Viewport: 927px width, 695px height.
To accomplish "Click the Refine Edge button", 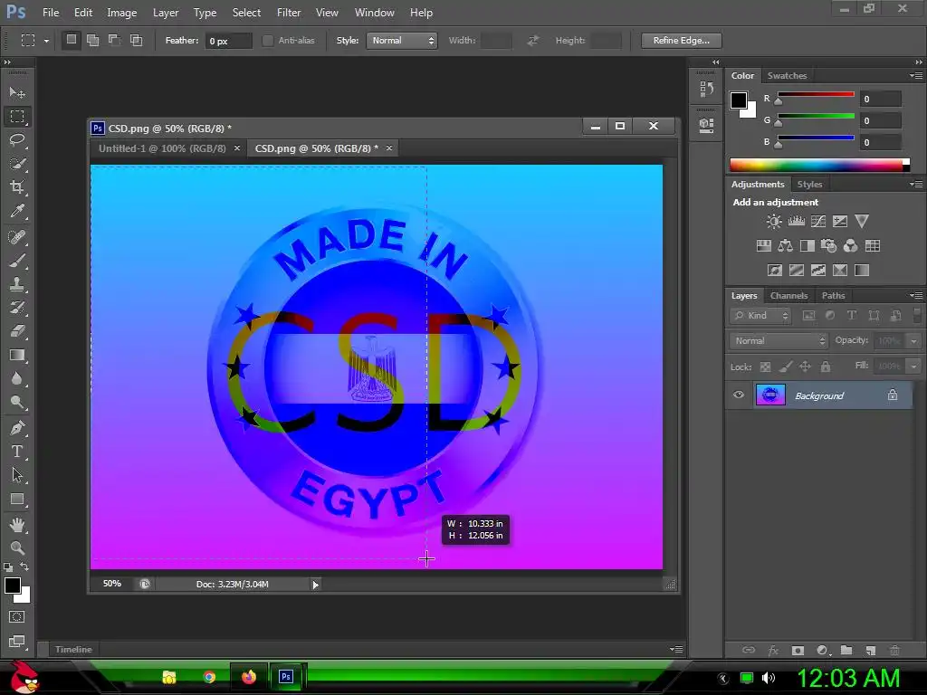I will coord(681,40).
